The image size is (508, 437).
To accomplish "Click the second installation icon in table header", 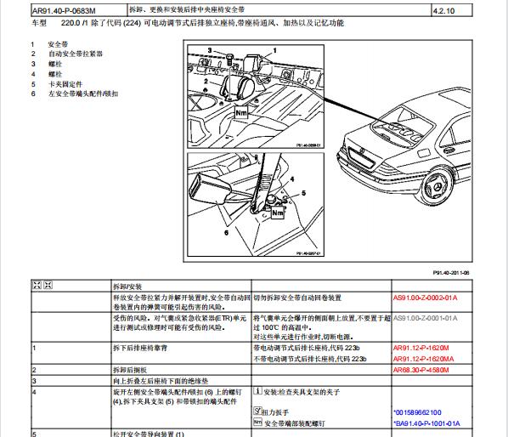I will point(48,285).
